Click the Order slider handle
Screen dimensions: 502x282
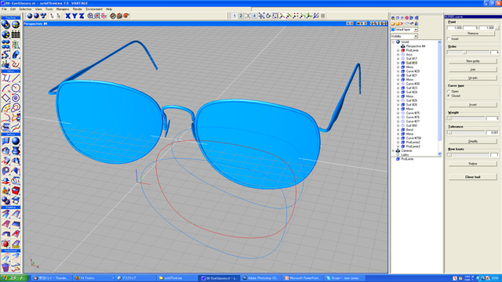point(464,52)
